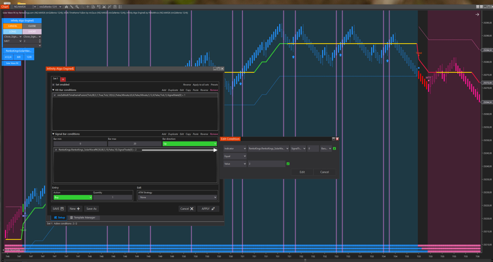Click Cancel in Edit Condition dialog

click(x=325, y=172)
